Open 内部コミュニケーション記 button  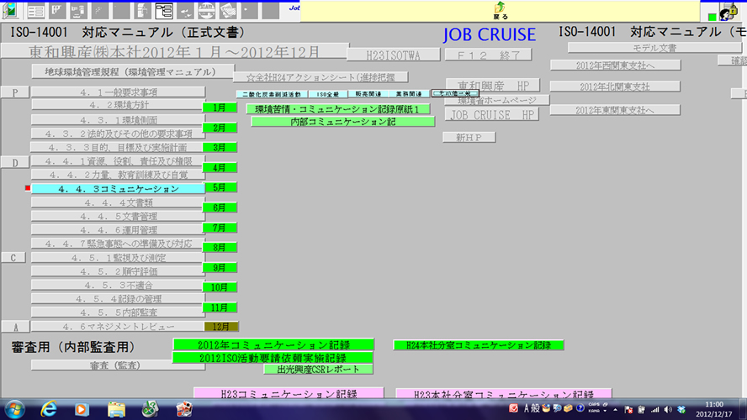[333, 122]
